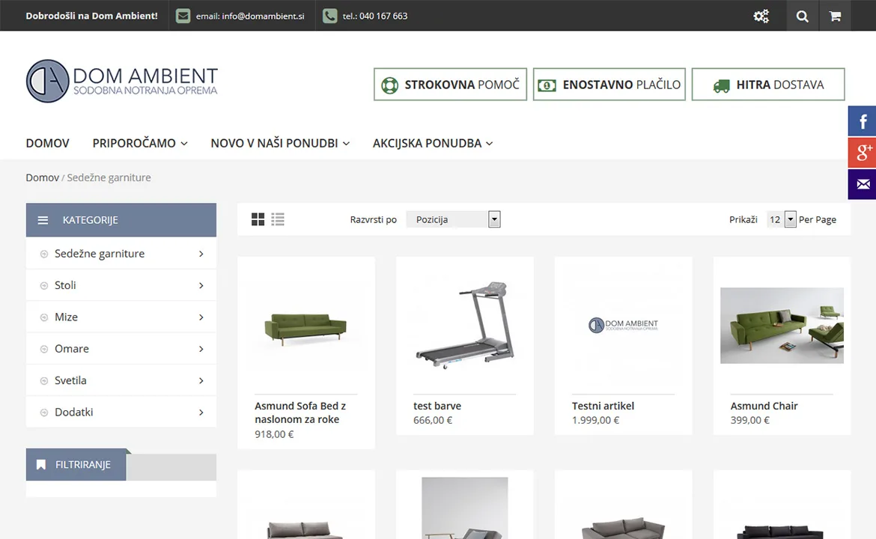Click the money icon in Enostavno plačilo

[x=547, y=85]
